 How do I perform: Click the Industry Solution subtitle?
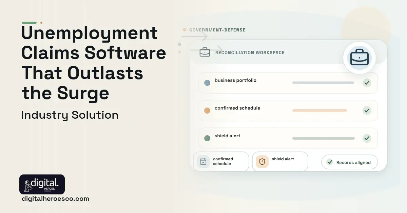pyautogui.click(x=70, y=115)
